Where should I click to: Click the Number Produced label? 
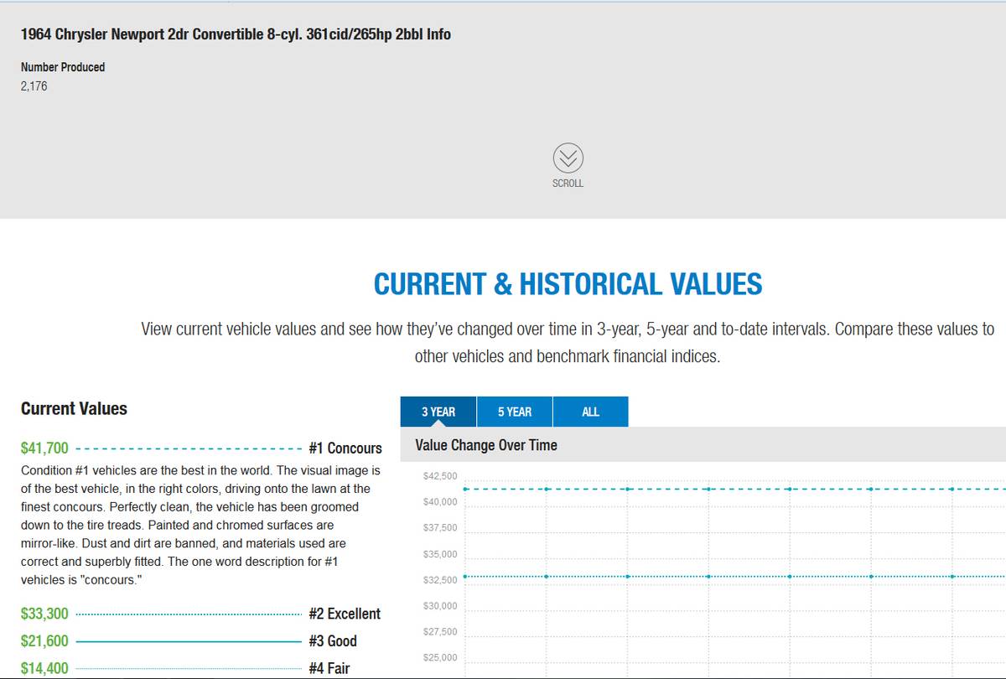63,67
